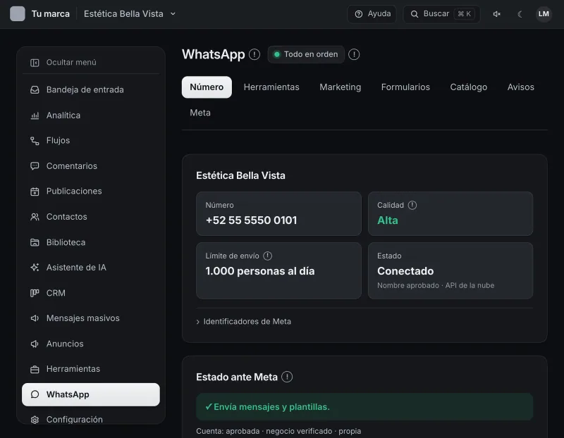Image resolution: width=564 pixels, height=438 pixels.
Task: Open the Buscar search box
Action: click(x=442, y=13)
